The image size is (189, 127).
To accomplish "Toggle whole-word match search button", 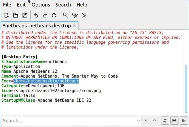I will 174,120.
